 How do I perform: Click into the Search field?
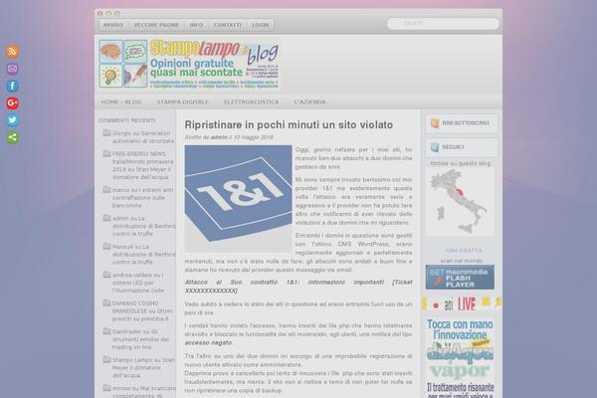pyautogui.click(x=443, y=24)
